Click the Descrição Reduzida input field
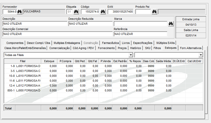 click(x=90, y=24)
